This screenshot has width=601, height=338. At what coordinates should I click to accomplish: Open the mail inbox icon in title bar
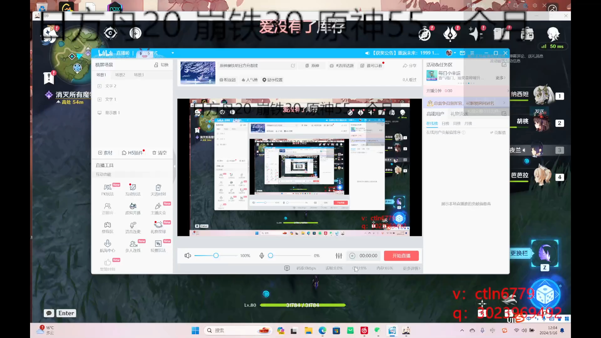(462, 53)
